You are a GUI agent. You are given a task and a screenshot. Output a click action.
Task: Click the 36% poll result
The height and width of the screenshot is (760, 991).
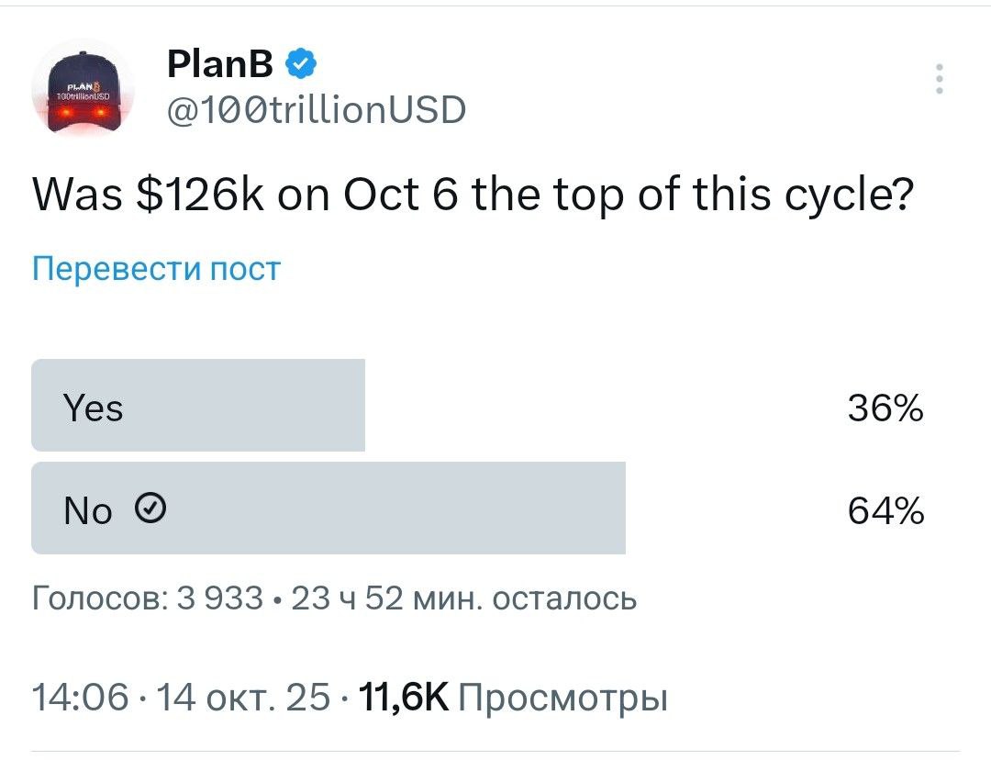pyautogui.click(x=885, y=408)
